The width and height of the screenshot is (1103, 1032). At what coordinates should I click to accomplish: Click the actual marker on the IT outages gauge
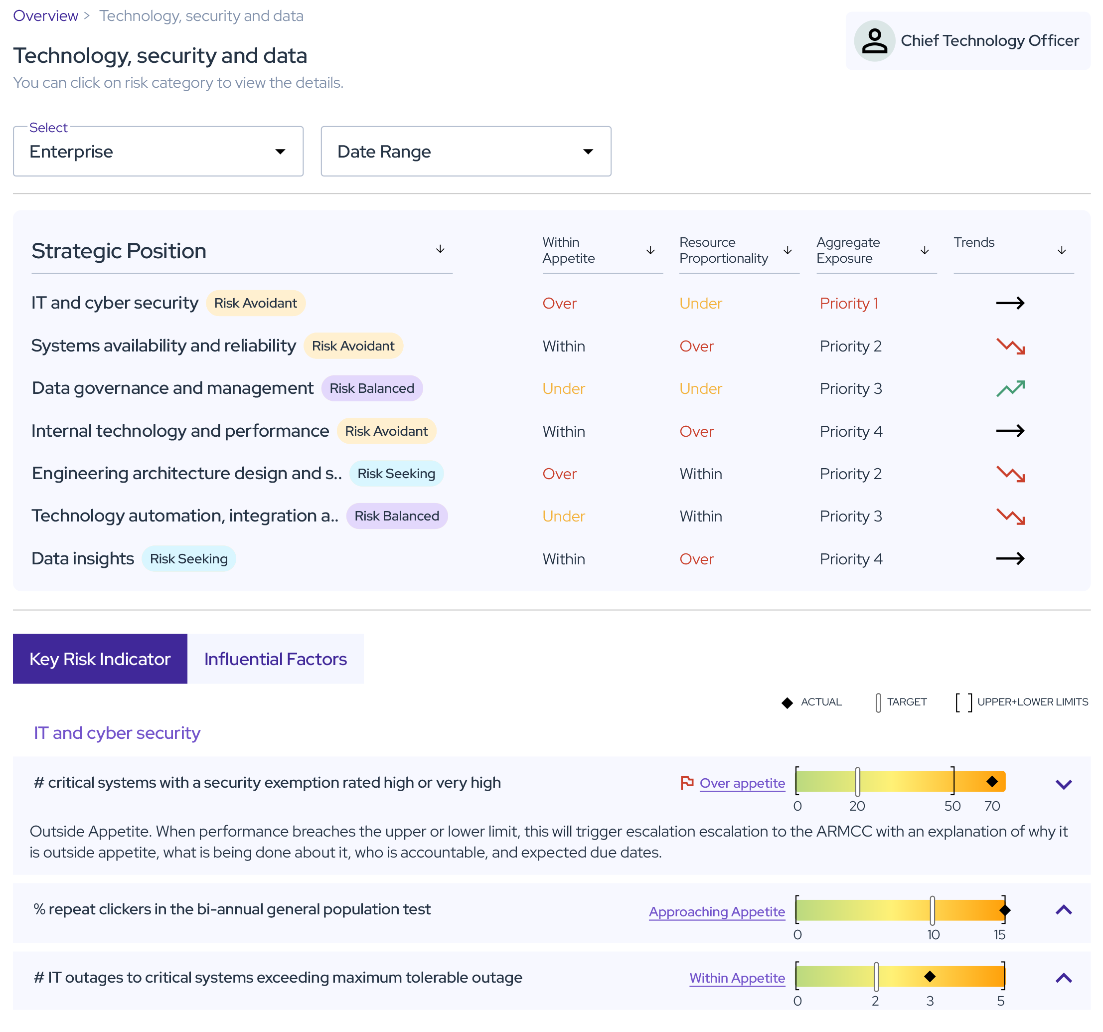[x=930, y=977]
